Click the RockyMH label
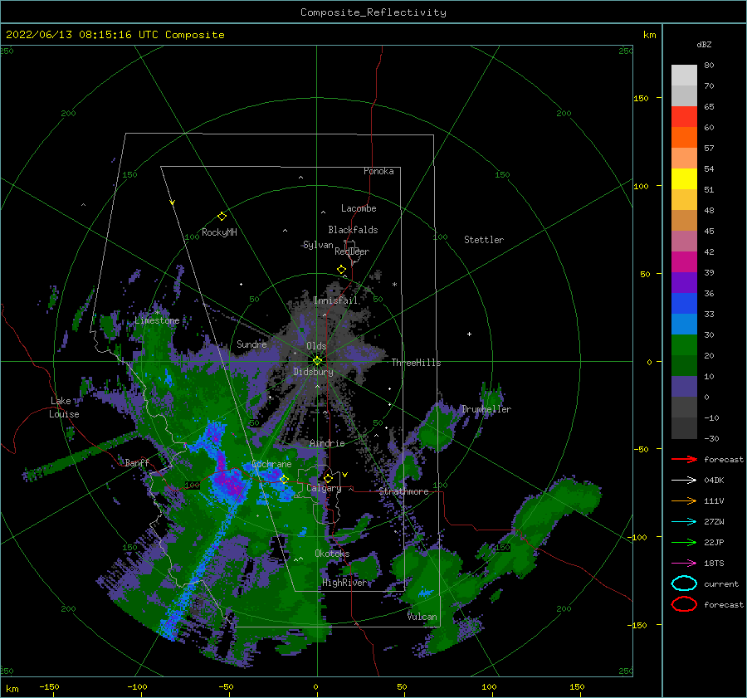The image size is (747, 698). 219,232
